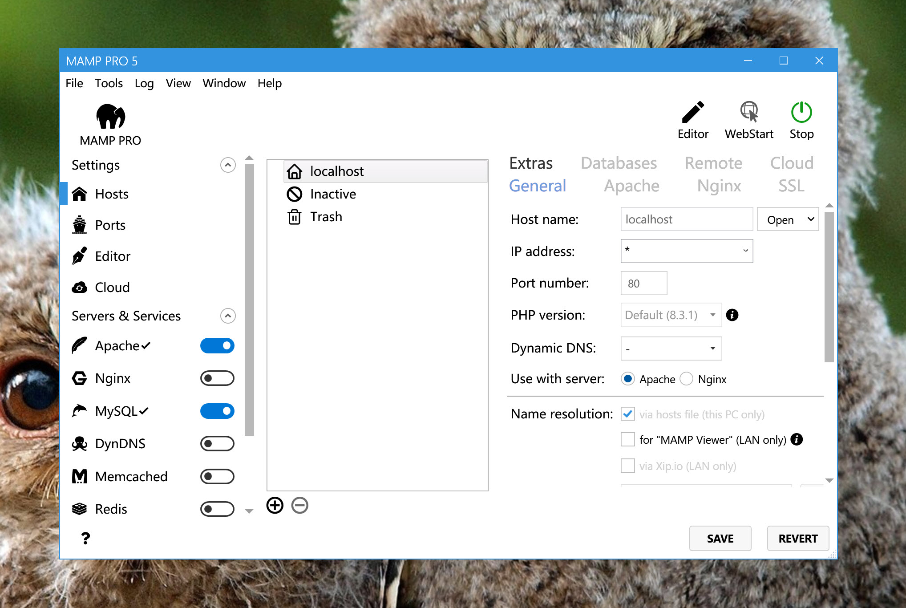Viewport: 906px width, 608px height.
Task: Click the Host name input field
Action: point(687,219)
